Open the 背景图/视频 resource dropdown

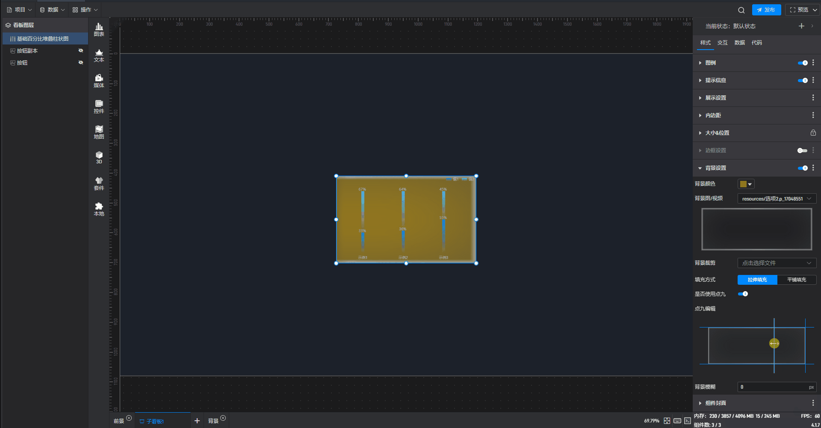coord(777,198)
